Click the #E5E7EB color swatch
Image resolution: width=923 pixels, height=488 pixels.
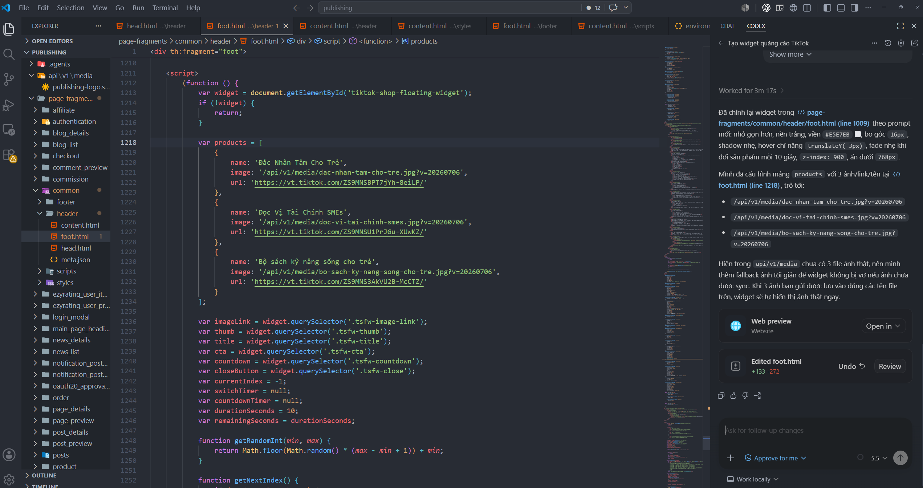(x=857, y=134)
